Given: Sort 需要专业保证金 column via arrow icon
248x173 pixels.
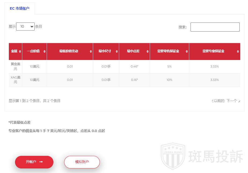Looking at the screenshot, I should [x=238, y=51].
